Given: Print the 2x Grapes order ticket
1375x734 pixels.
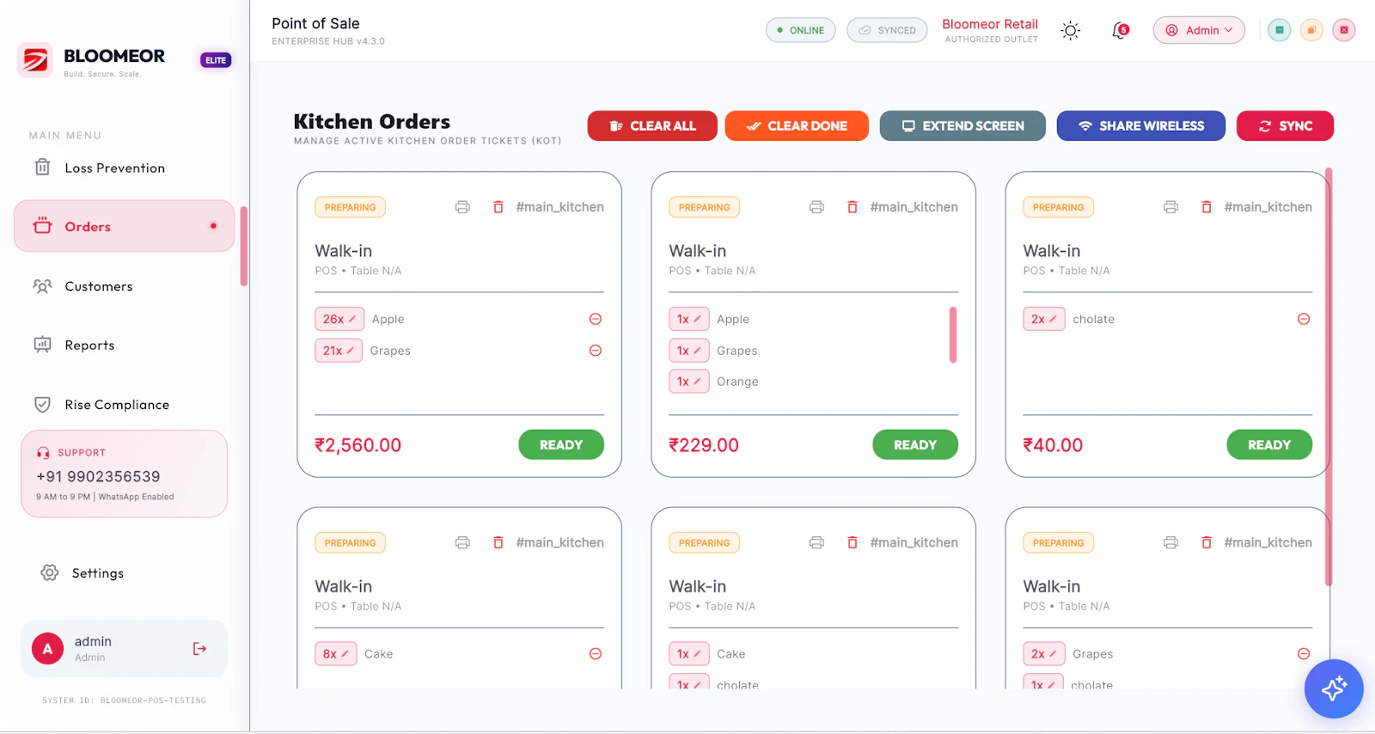Looking at the screenshot, I should point(1170,542).
